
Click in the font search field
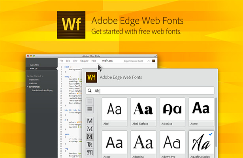pos(150,90)
